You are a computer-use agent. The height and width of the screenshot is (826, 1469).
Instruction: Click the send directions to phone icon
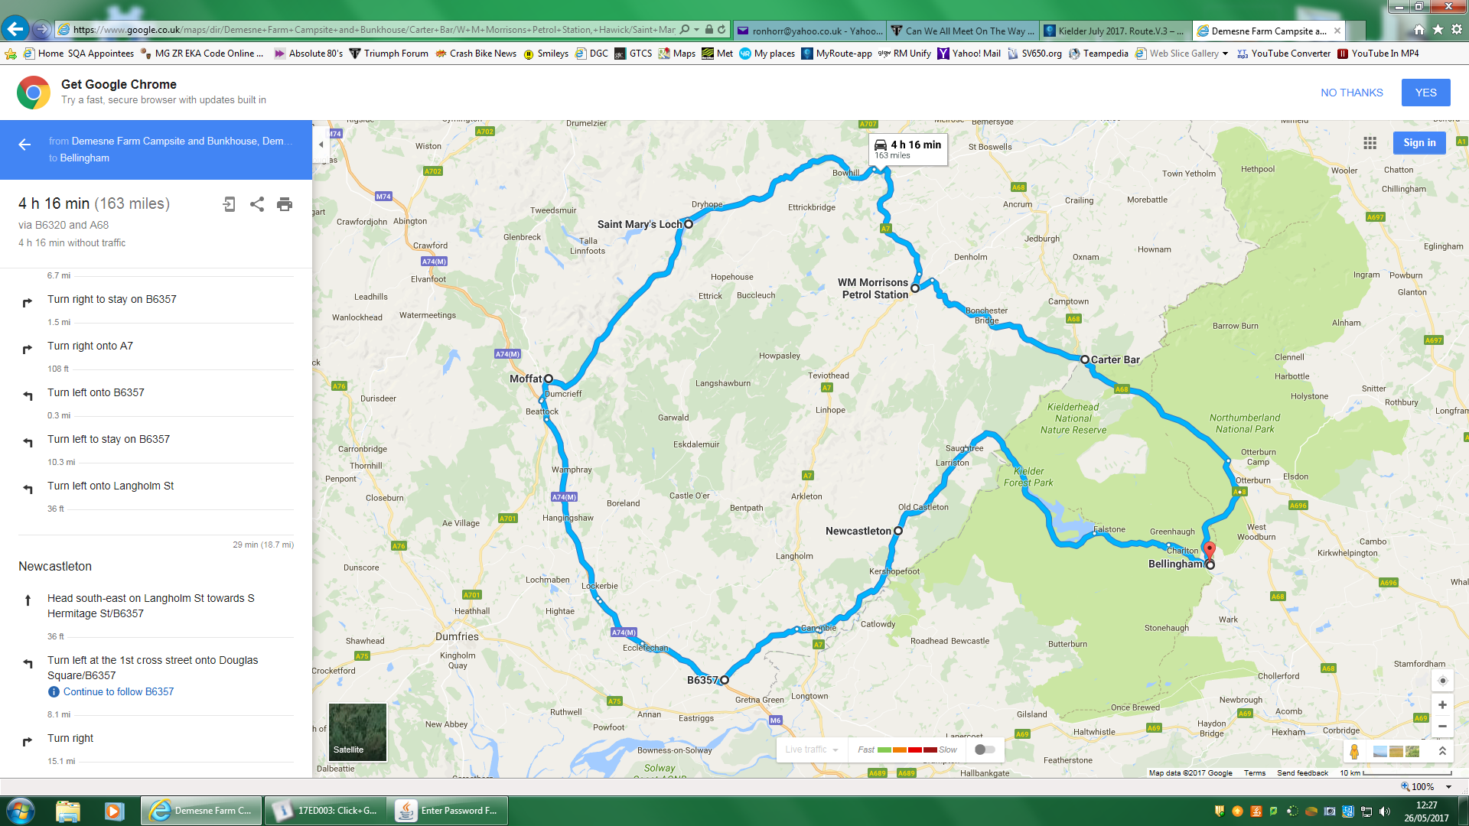229,204
